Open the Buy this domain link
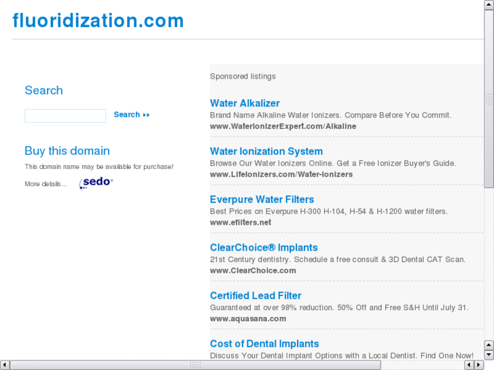The image size is (494, 370). click(x=67, y=151)
